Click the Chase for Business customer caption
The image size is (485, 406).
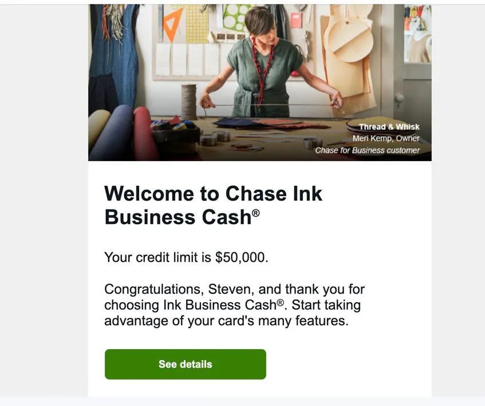coord(367,150)
